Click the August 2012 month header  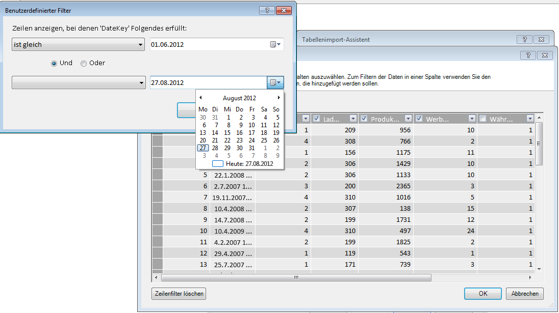pos(239,98)
